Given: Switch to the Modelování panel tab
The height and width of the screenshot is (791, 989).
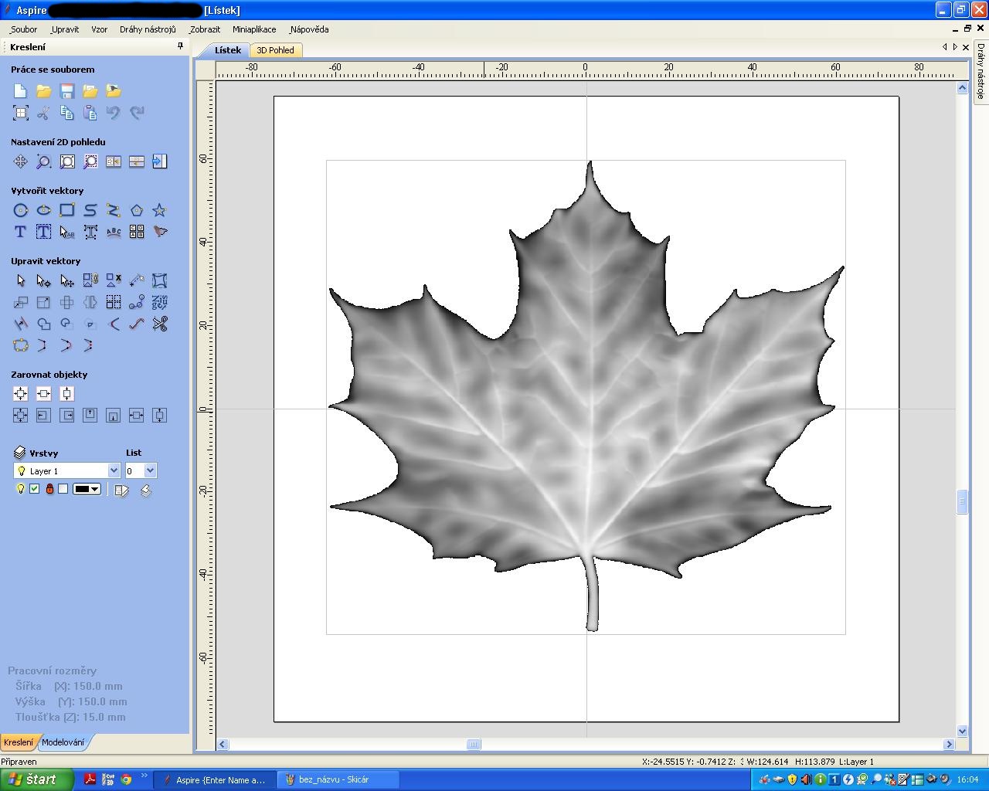Looking at the screenshot, I should [63, 742].
